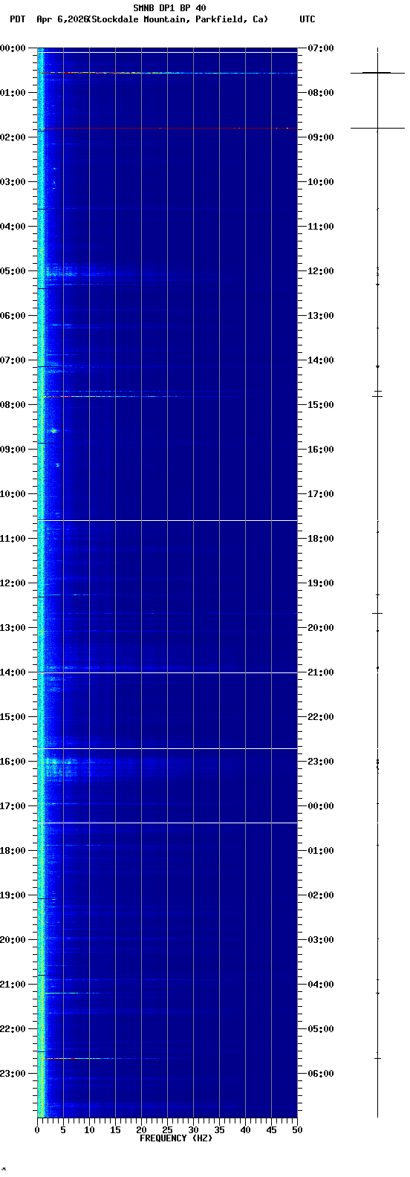Image resolution: width=410 pixels, height=1177 pixels.
Task: Click the "15:00" label on PDT axis
Action: tap(13, 717)
